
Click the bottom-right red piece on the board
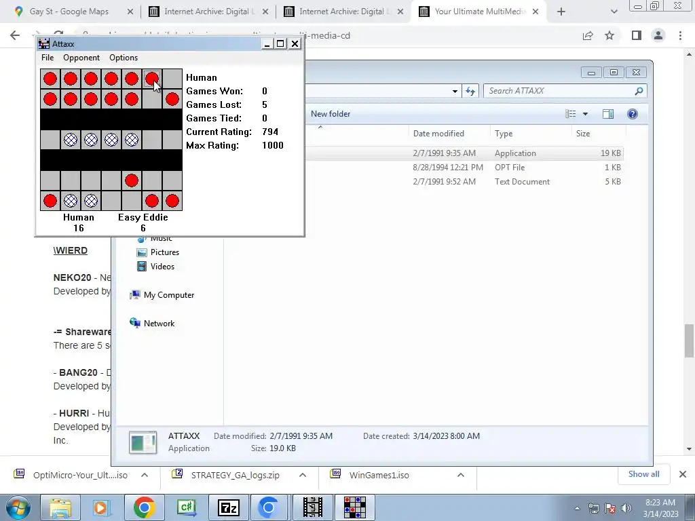[x=172, y=201]
